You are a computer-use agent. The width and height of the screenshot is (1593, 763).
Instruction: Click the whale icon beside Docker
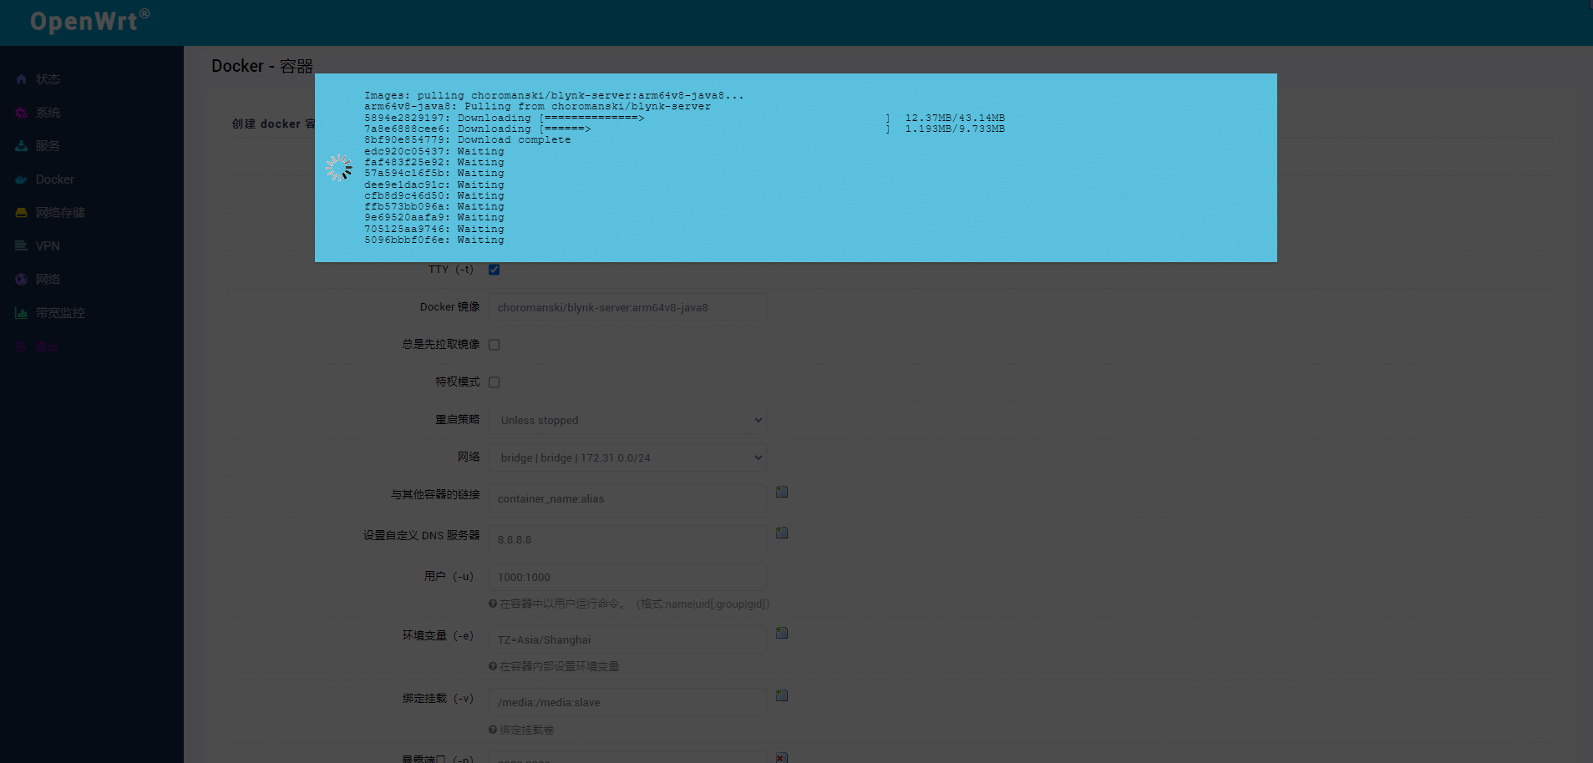pyautogui.click(x=21, y=179)
